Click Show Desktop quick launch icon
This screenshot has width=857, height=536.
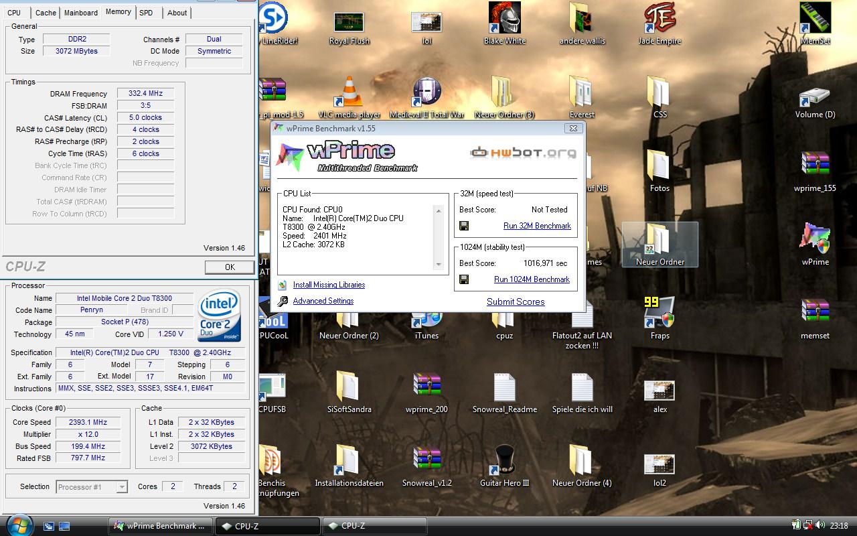[49, 527]
